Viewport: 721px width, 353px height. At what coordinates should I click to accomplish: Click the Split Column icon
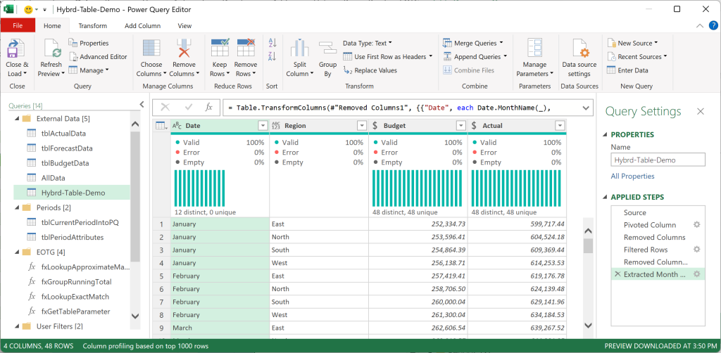(x=299, y=49)
